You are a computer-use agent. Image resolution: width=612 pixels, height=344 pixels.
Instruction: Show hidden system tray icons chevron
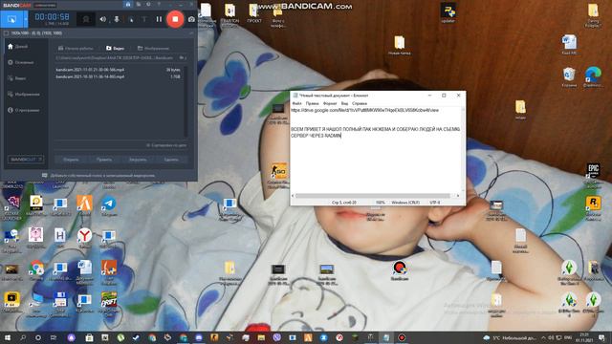pyautogui.click(x=543, y=337)
